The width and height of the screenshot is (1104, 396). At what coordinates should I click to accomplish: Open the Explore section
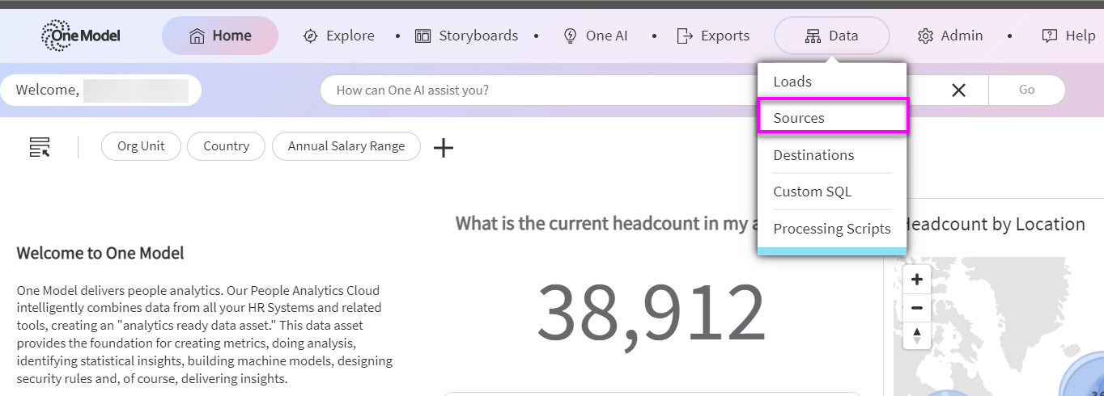coord(339,36)
